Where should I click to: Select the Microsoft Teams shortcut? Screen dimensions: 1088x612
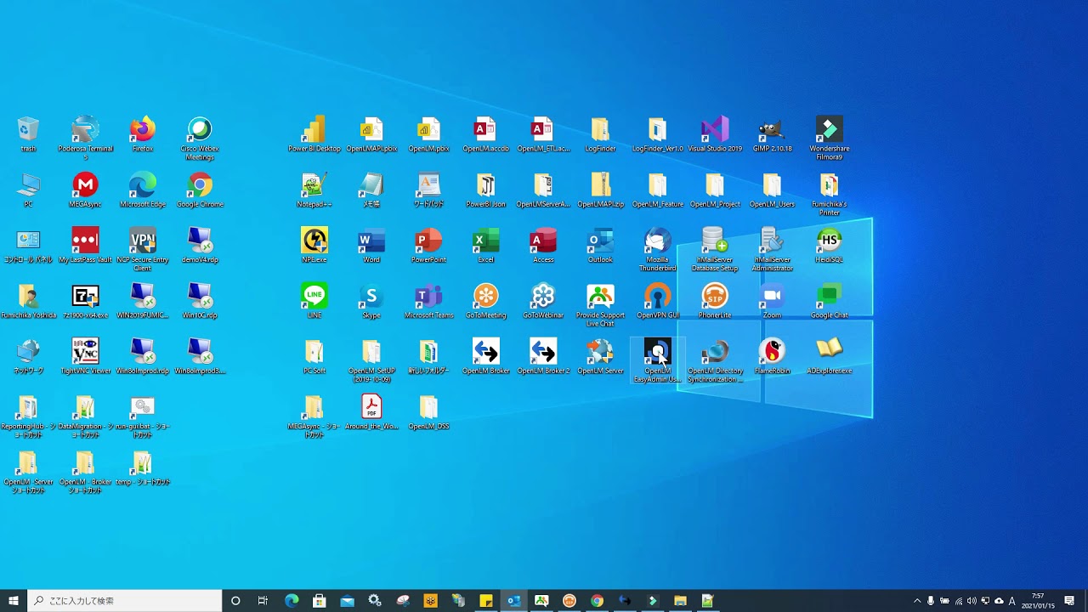tap(428, 301)
